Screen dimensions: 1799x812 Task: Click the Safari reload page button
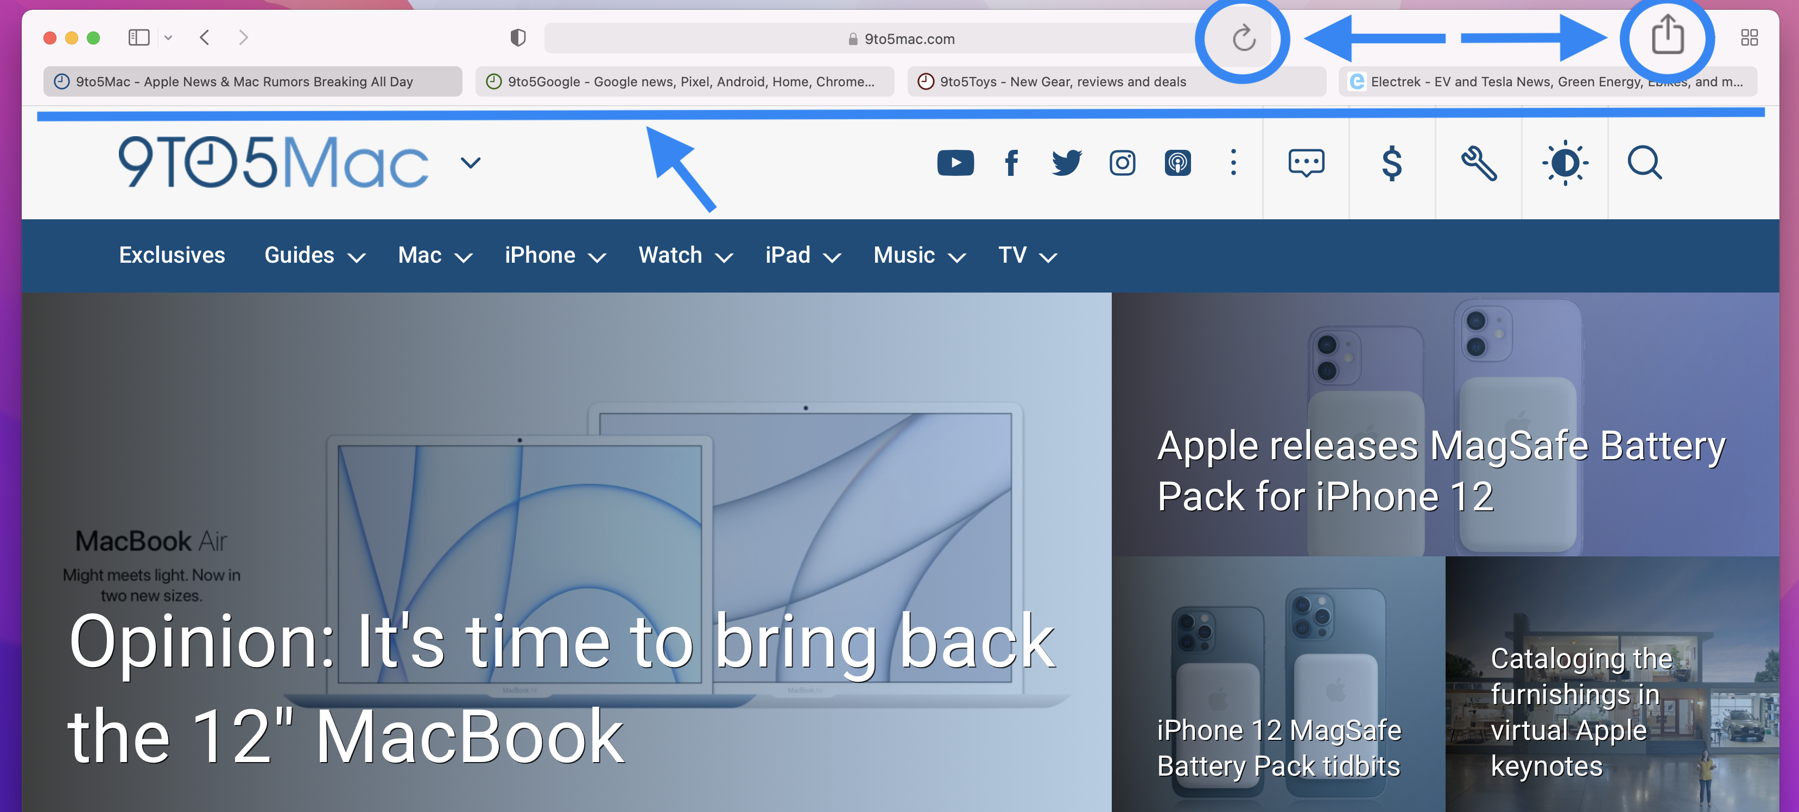(1244, 38)
